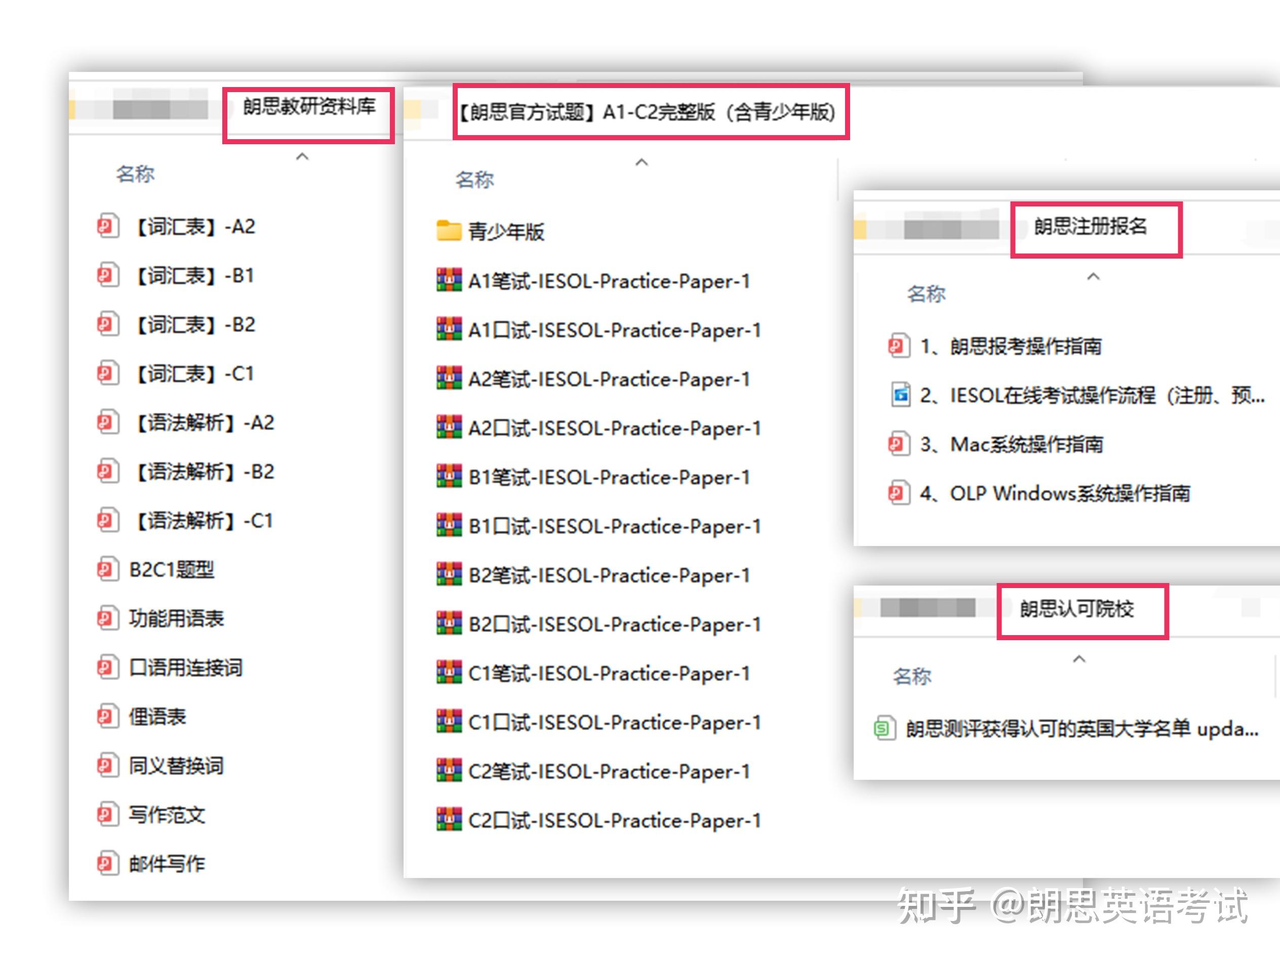
Task: Select file name C1笔试-IESOL-Practice-Paper-1
Action: 609,674
